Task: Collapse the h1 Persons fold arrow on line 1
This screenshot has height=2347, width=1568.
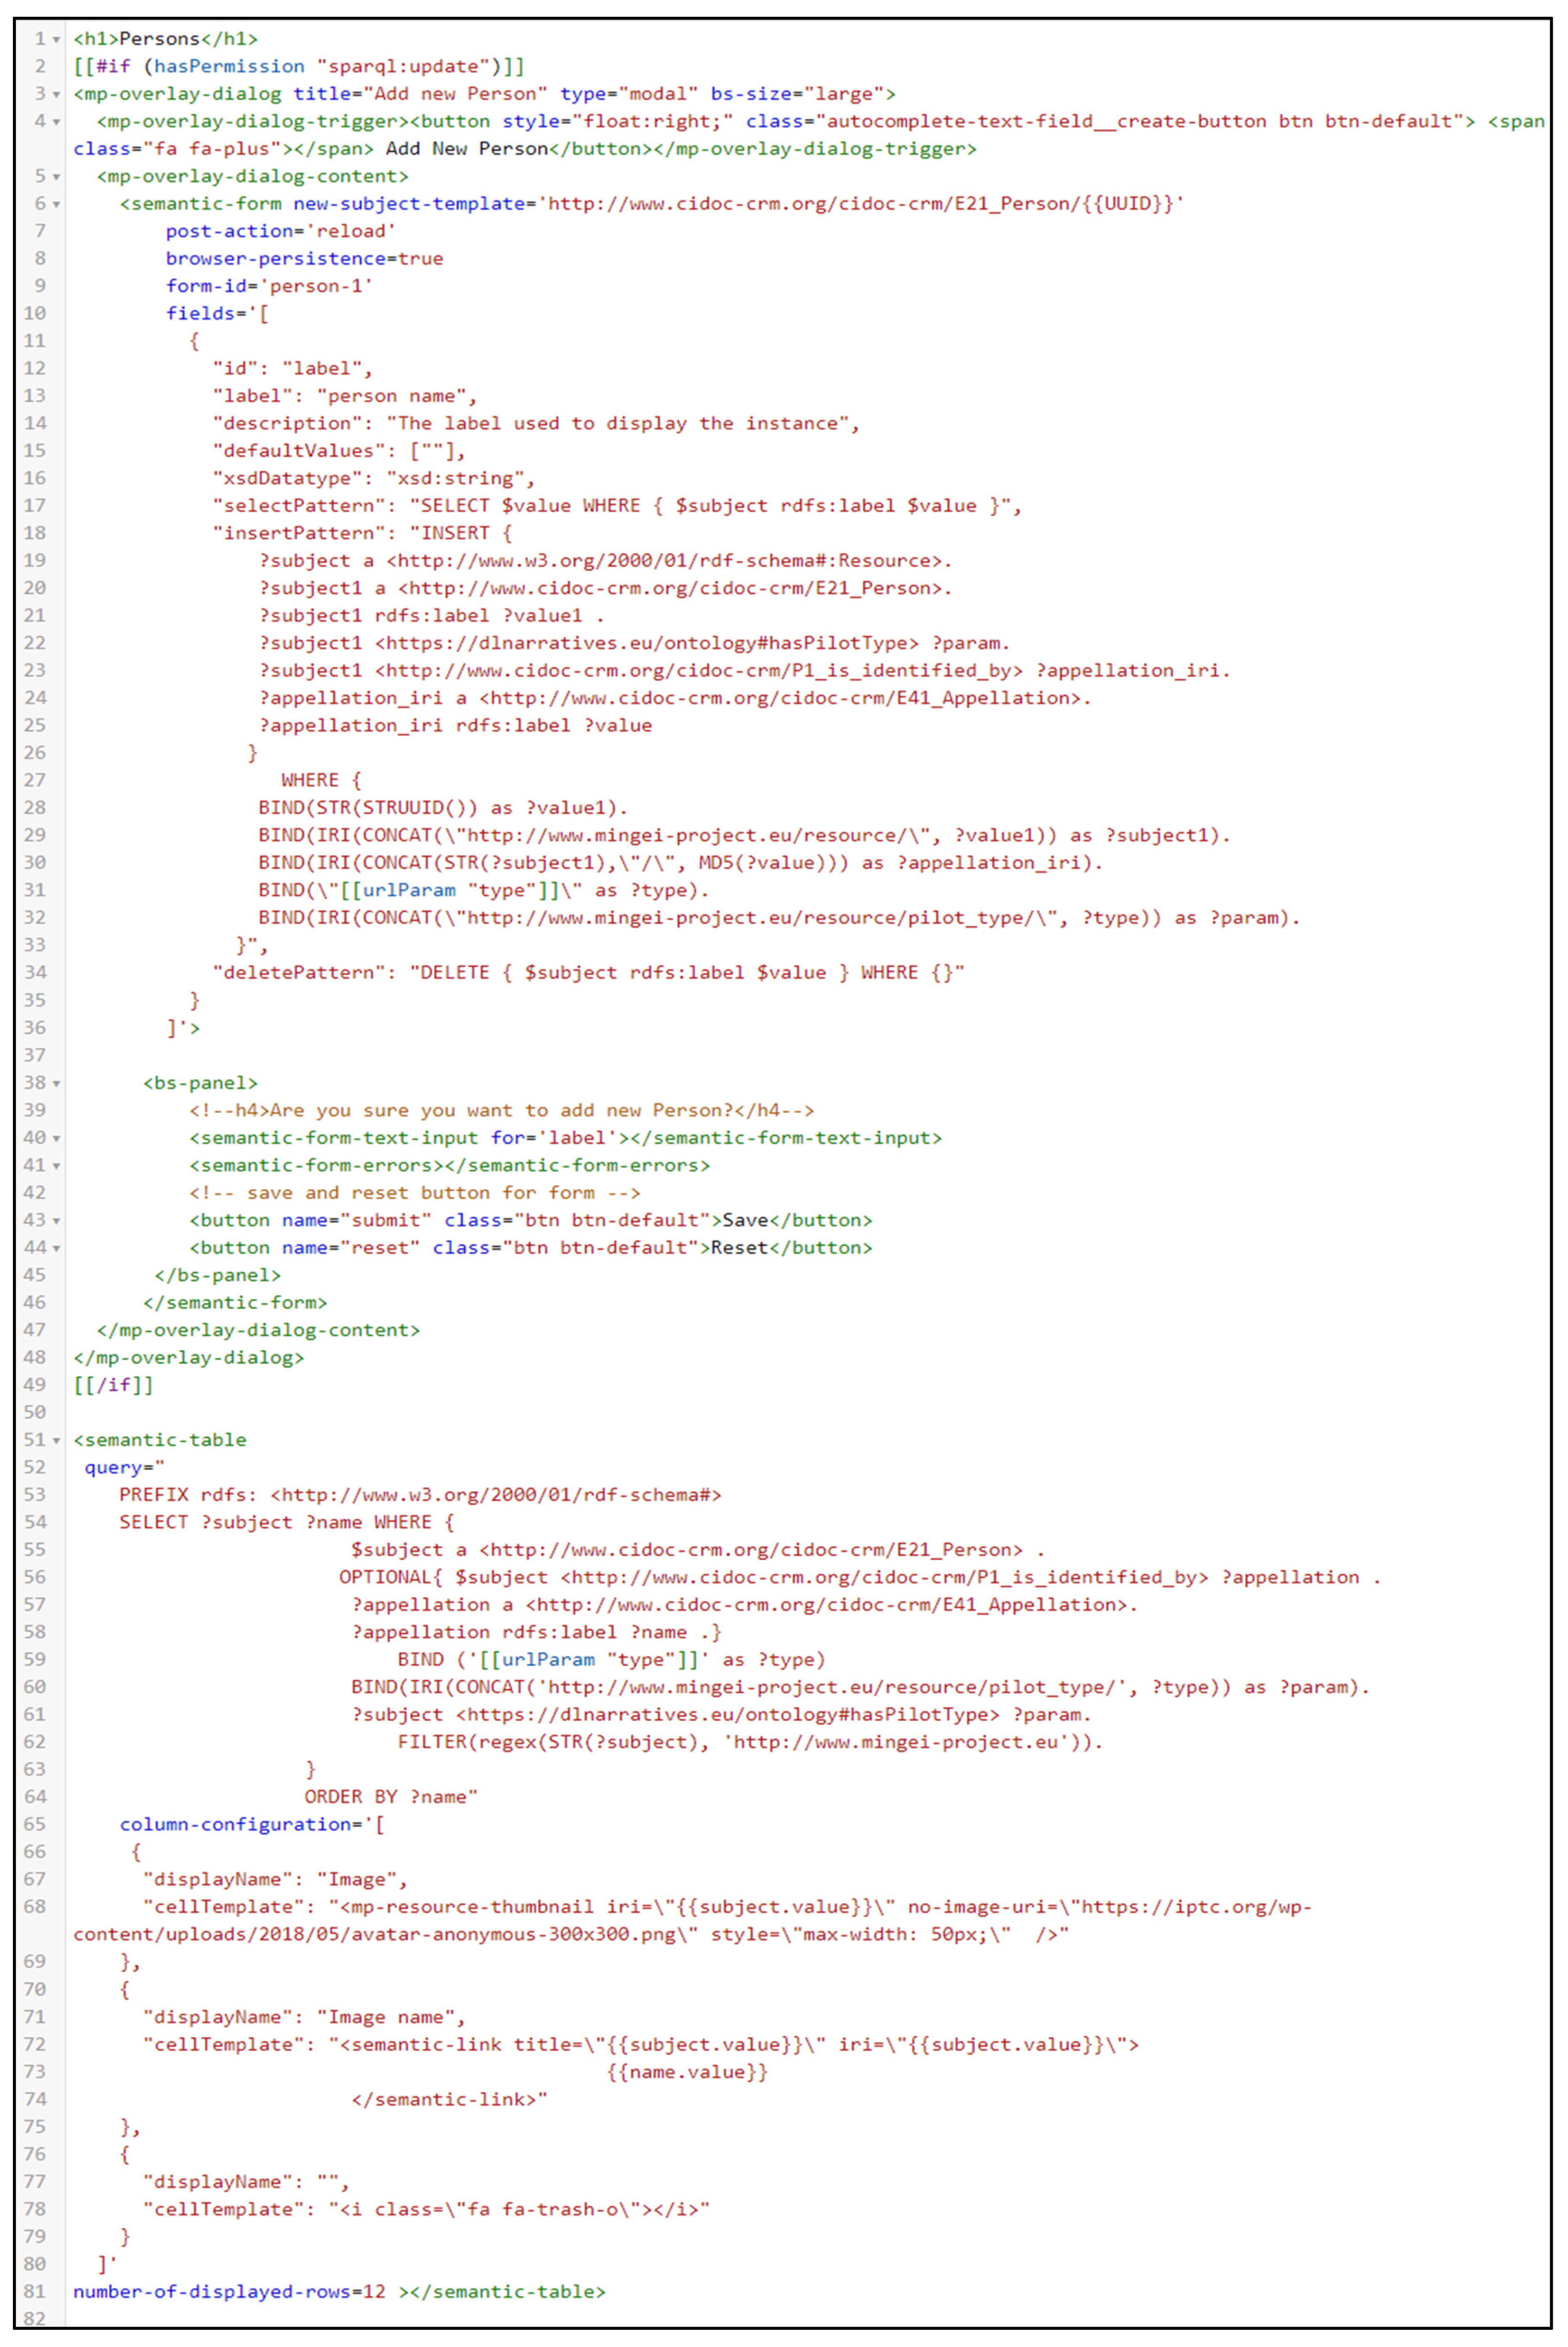Action: pyautogui.click(x=56, y=39)
